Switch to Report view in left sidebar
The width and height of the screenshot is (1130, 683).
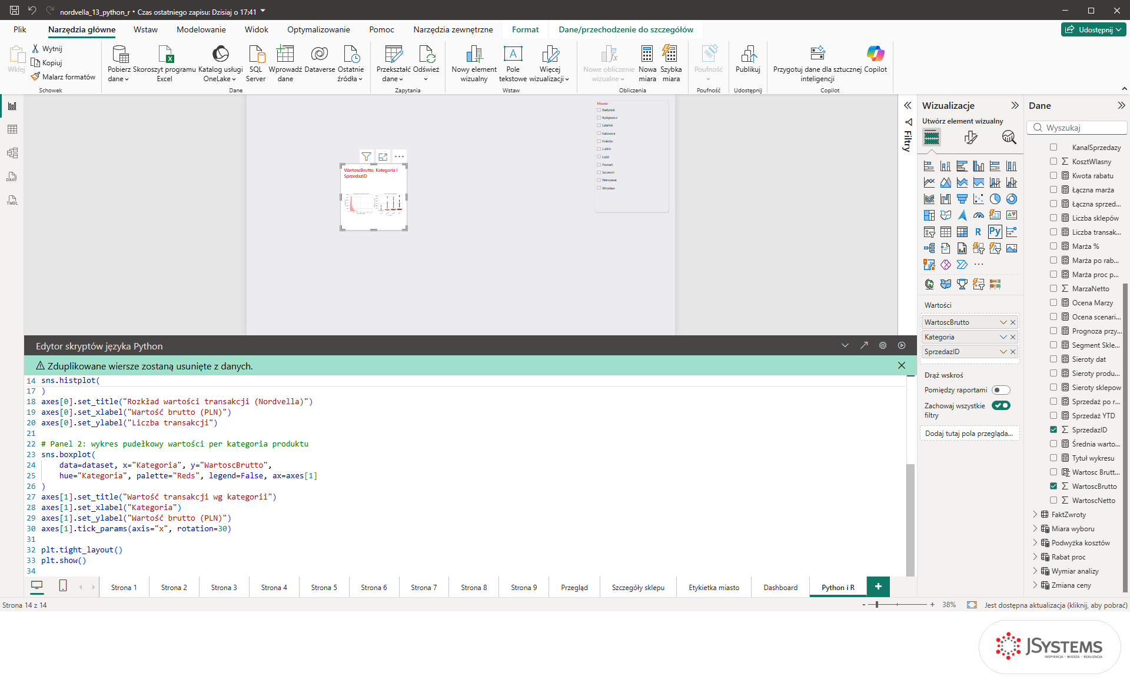12,106
